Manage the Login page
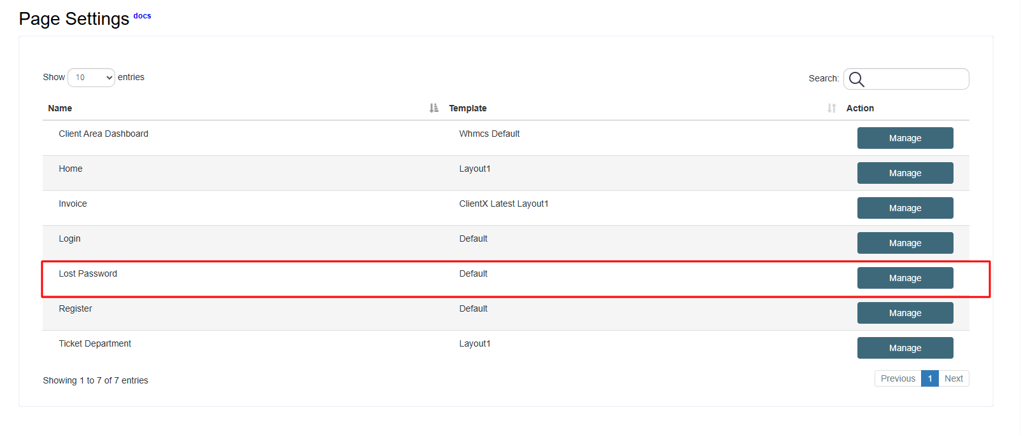Image resolution: width=1021 pixels, height=435 pixels. tap(905, 243)
